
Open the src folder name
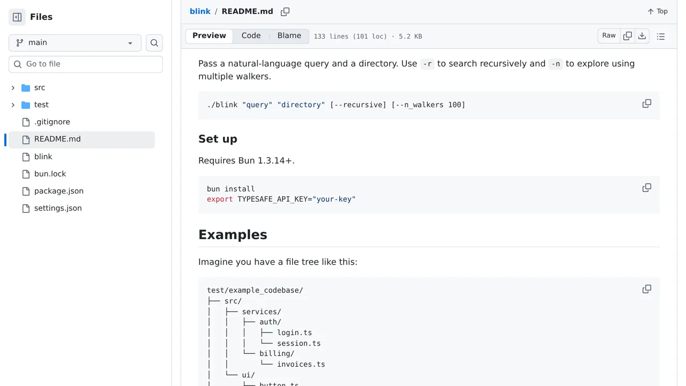[x=40, y=87]
